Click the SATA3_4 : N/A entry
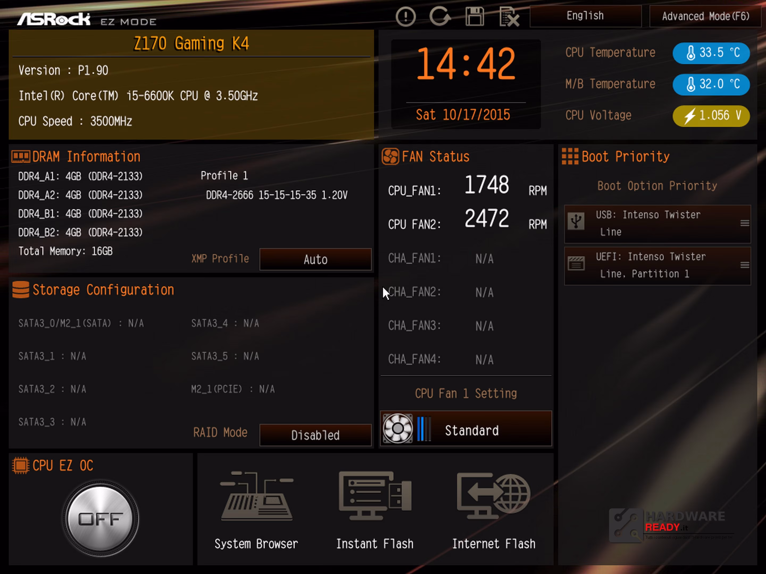 pos(225,323)
